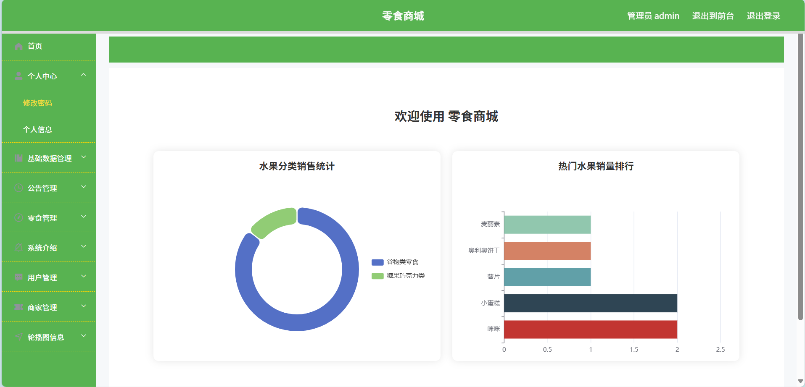Toggle 糖果巧克力类 legend series visibility
805x387 pixels.
[398, 276]
